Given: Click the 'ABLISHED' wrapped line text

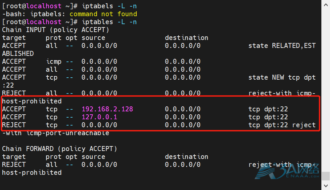Looking at the screenshot, I should pyautogui.click(x=18, y=54).
